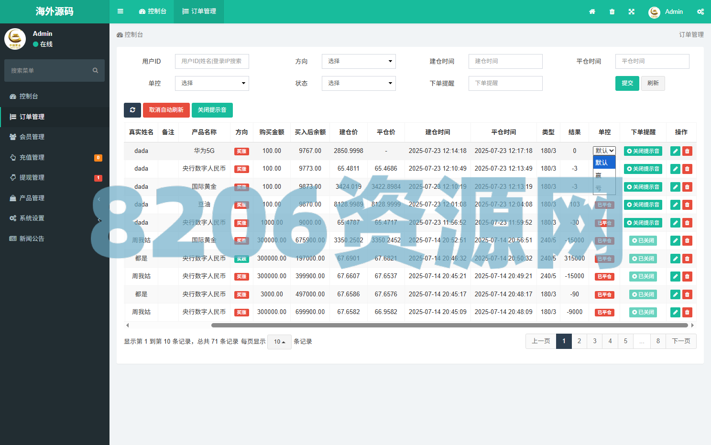Image resolution: width=711 pixels, height=445 pixels.
Task: Delete the 华为5G order using trash icon
Action: (687, 151)
